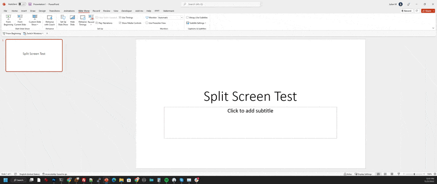The height and width of the screenshot is (184, 437).
Task: Click the red Share button
Action: point(427,11)
